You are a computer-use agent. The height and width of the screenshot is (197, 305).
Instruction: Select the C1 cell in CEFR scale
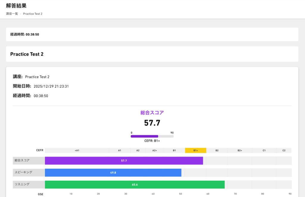tap(264, 150)
